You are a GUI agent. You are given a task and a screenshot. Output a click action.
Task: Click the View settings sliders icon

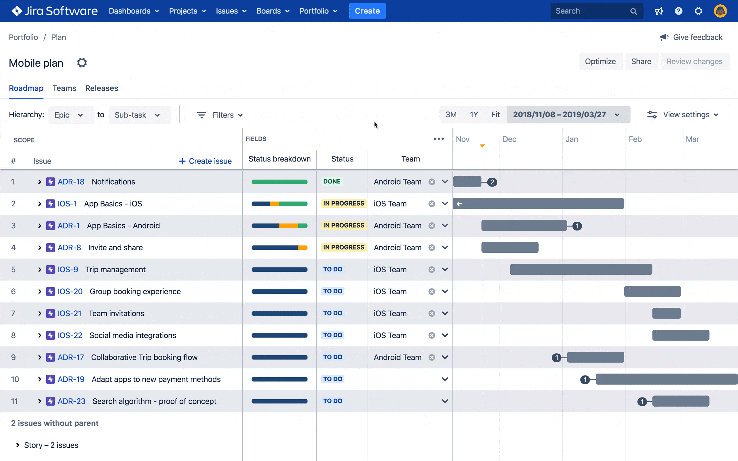[652, 114]
